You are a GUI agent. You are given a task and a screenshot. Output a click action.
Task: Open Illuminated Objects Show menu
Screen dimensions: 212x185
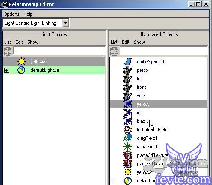click(x=139, y=42)
